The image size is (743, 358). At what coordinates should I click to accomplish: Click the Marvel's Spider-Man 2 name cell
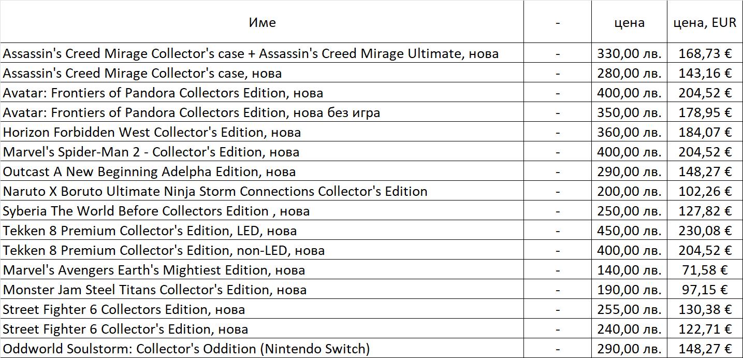[151, 152]
